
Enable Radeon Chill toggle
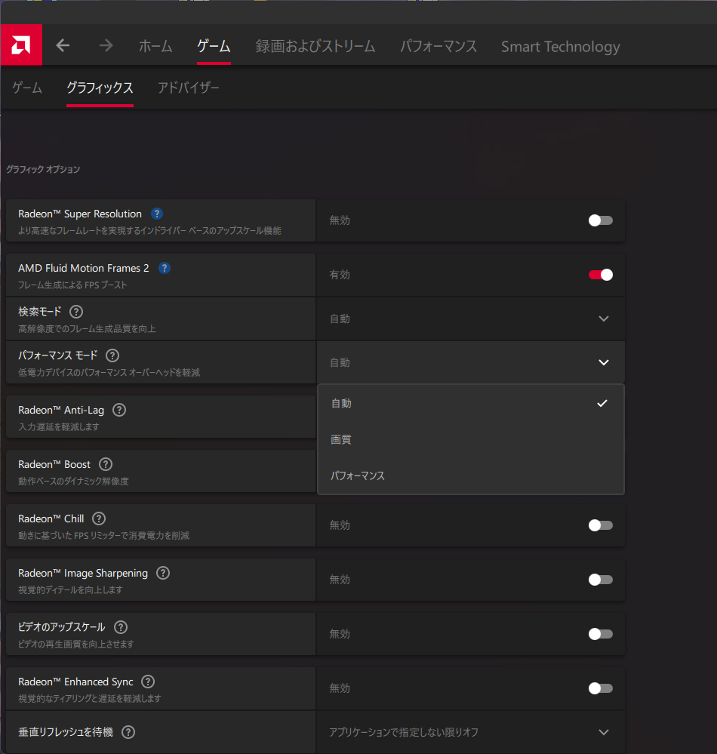[600, 525]
